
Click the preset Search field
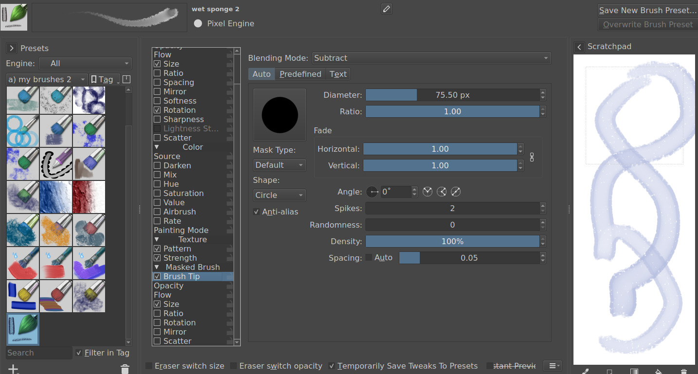click(x=39, y=353)
